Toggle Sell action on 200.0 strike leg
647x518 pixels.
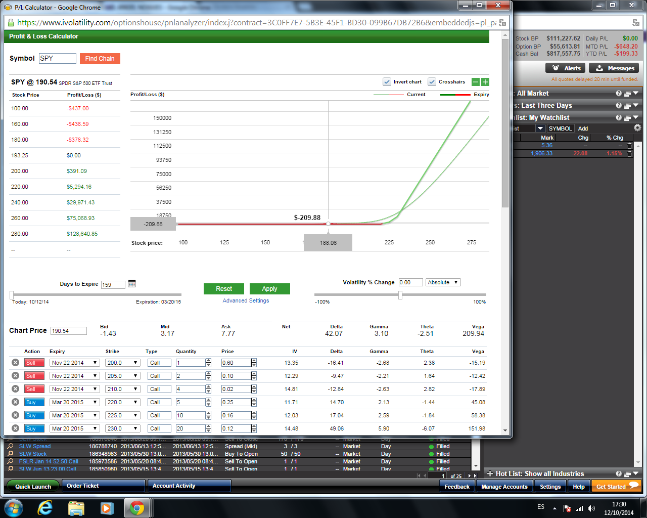coord(34,363)
